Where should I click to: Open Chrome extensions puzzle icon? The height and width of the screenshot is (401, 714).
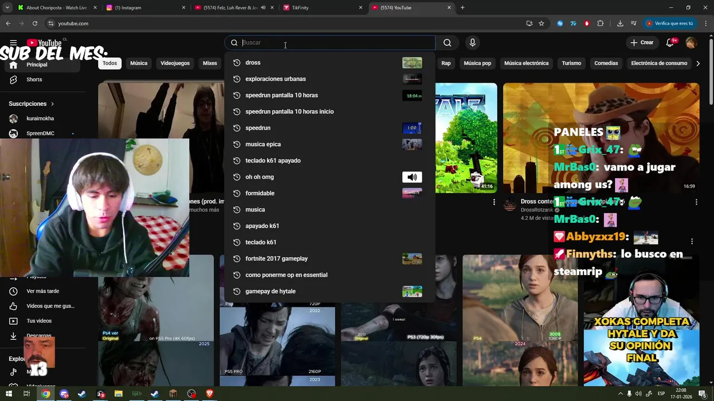point(600,23)
